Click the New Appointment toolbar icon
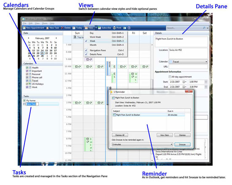 24,28
